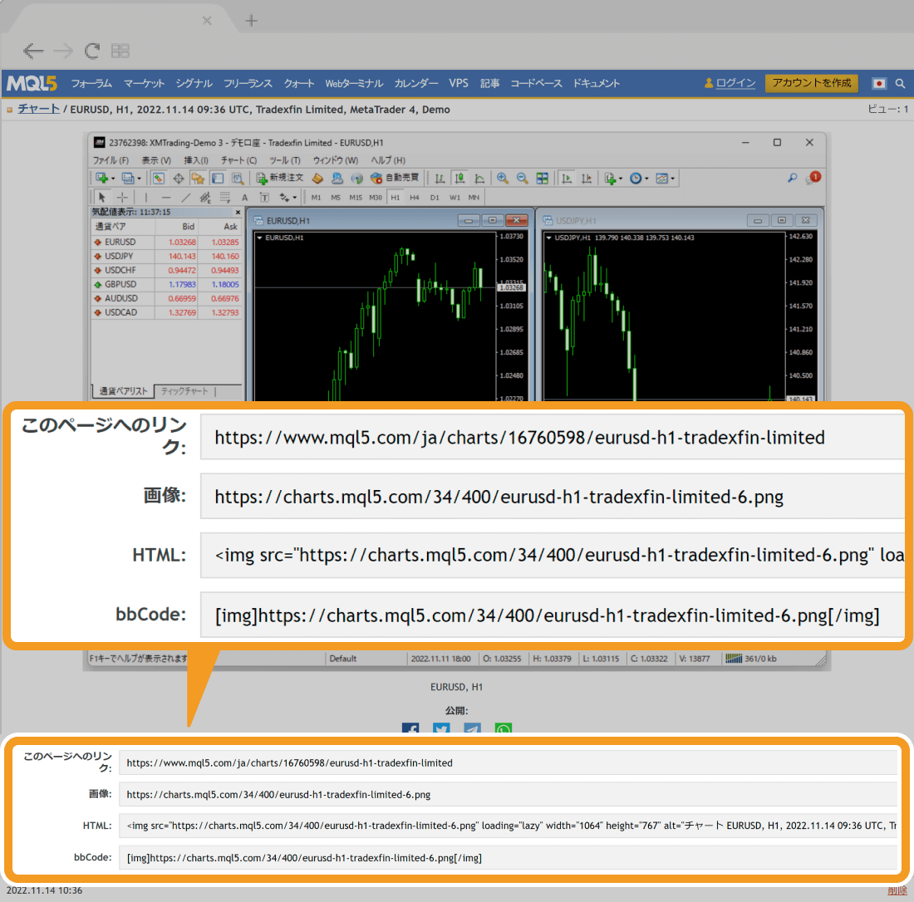Click the MT4 notification bubble icon

tap(813, 178)
